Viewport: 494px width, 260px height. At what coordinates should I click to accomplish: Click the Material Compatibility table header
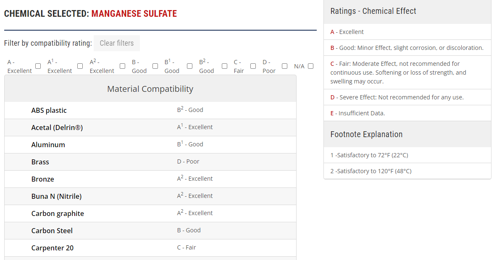[x=150, y=89]
